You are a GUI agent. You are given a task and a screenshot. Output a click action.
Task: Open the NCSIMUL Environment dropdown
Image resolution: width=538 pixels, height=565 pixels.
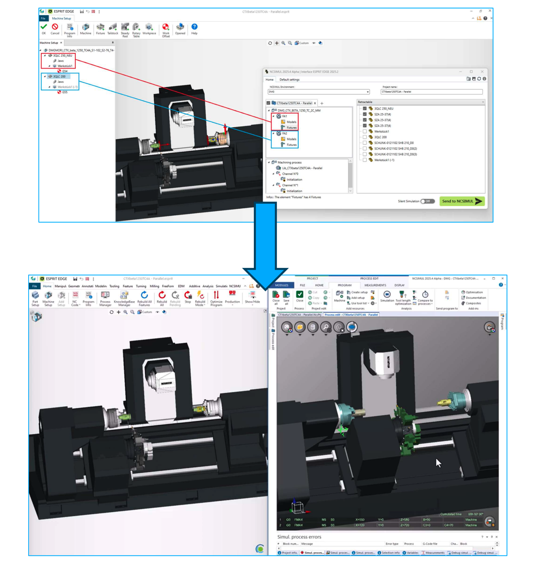367,92
